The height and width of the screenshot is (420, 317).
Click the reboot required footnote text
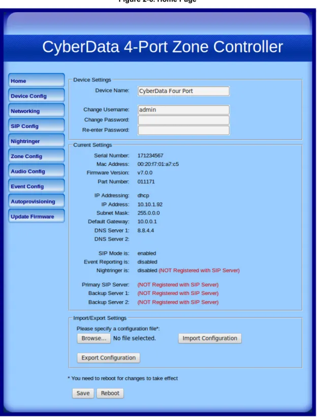pyautogui.click(x=123, y=378)
